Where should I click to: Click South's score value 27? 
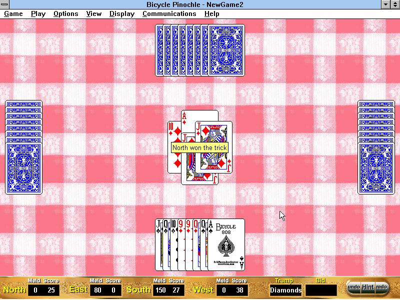(x=176, y=290)
